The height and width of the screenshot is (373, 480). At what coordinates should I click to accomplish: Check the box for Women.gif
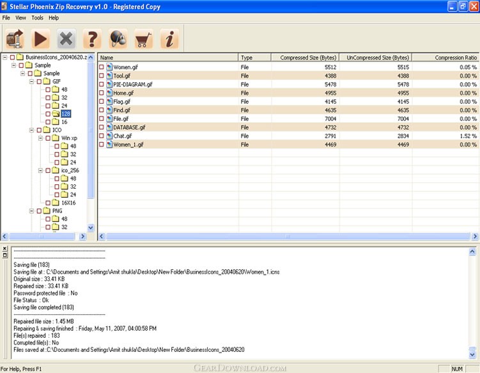pos(102,67)
